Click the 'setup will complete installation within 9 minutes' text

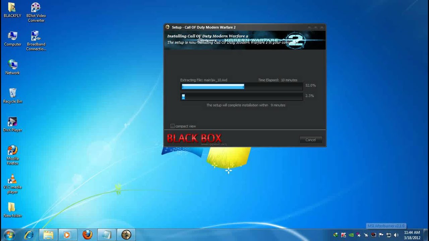(246, 105)
